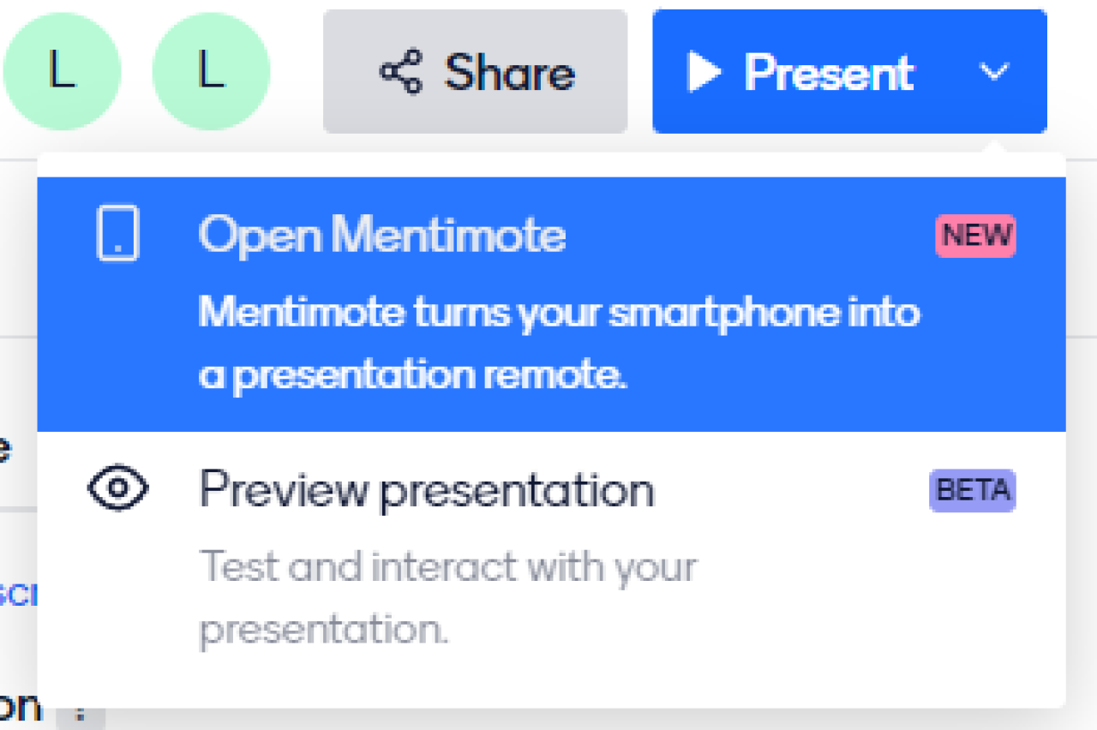Click the leftmost green L avatar
Image resolution: width=1097 pixels, height=730 pixels.
[x=62, y=72]
